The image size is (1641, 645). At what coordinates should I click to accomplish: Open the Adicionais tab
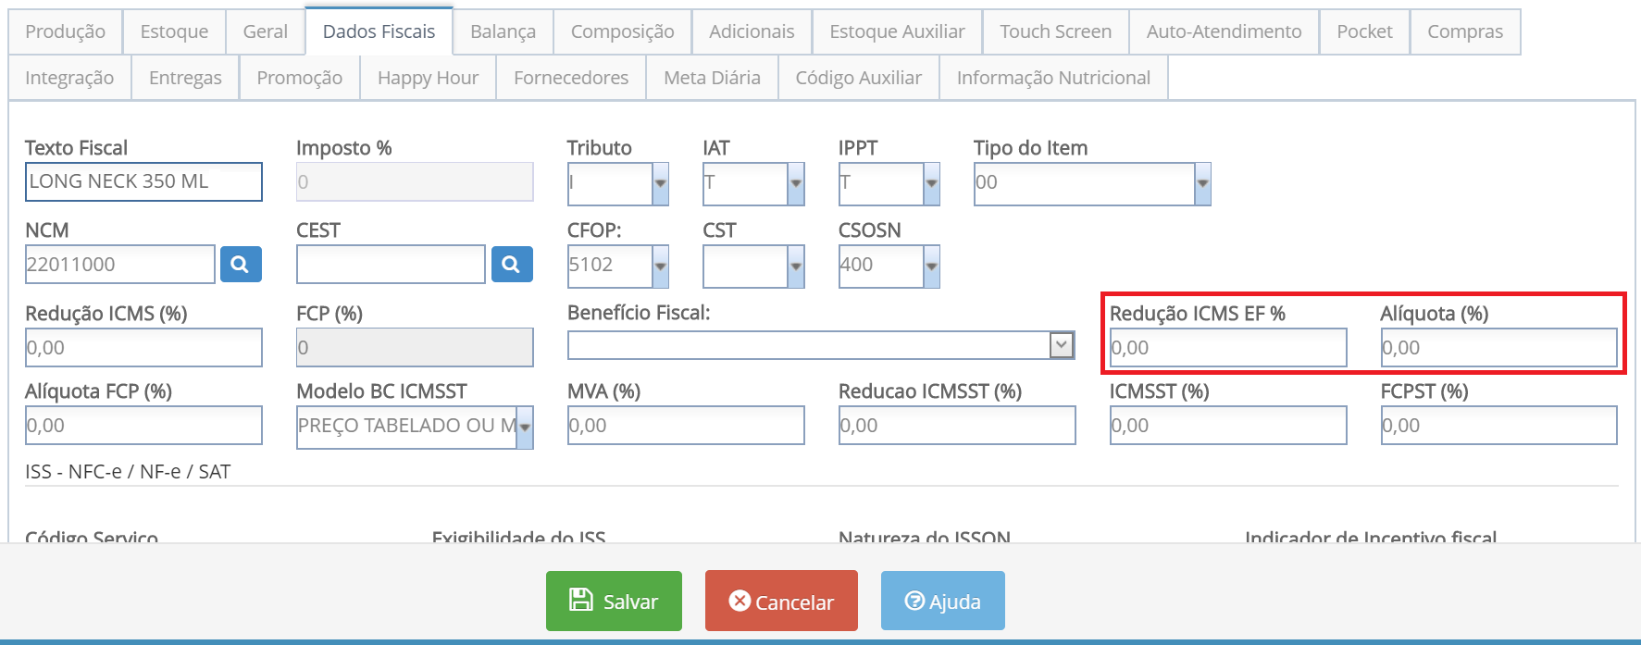pos(752,31)
